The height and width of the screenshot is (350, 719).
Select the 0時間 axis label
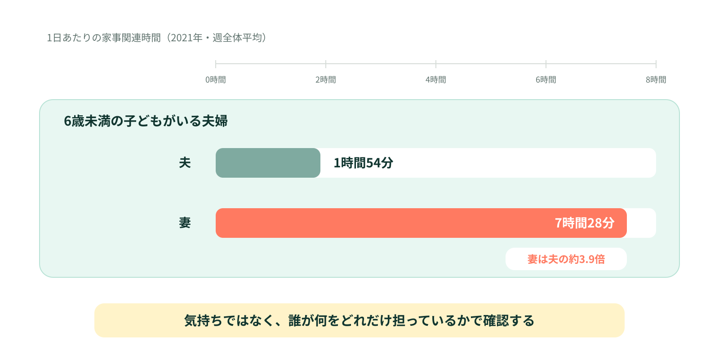click(216, 79)
